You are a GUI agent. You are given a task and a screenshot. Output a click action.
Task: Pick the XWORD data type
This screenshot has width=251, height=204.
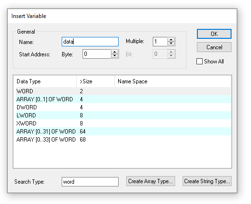[123, 124]
